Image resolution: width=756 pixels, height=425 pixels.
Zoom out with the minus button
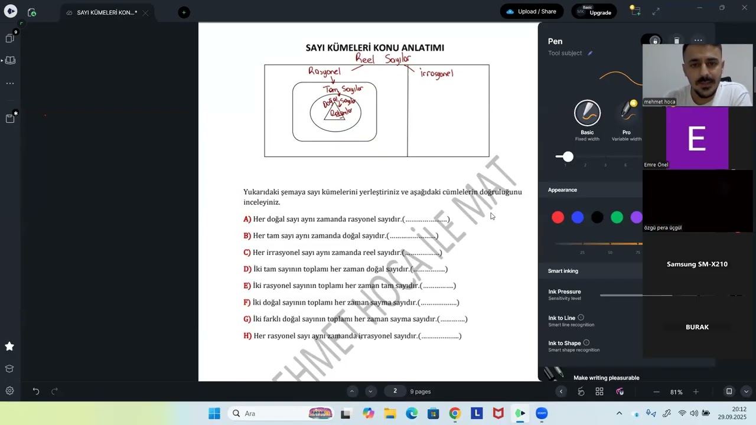pyautogui.click(x=656, y=392)
